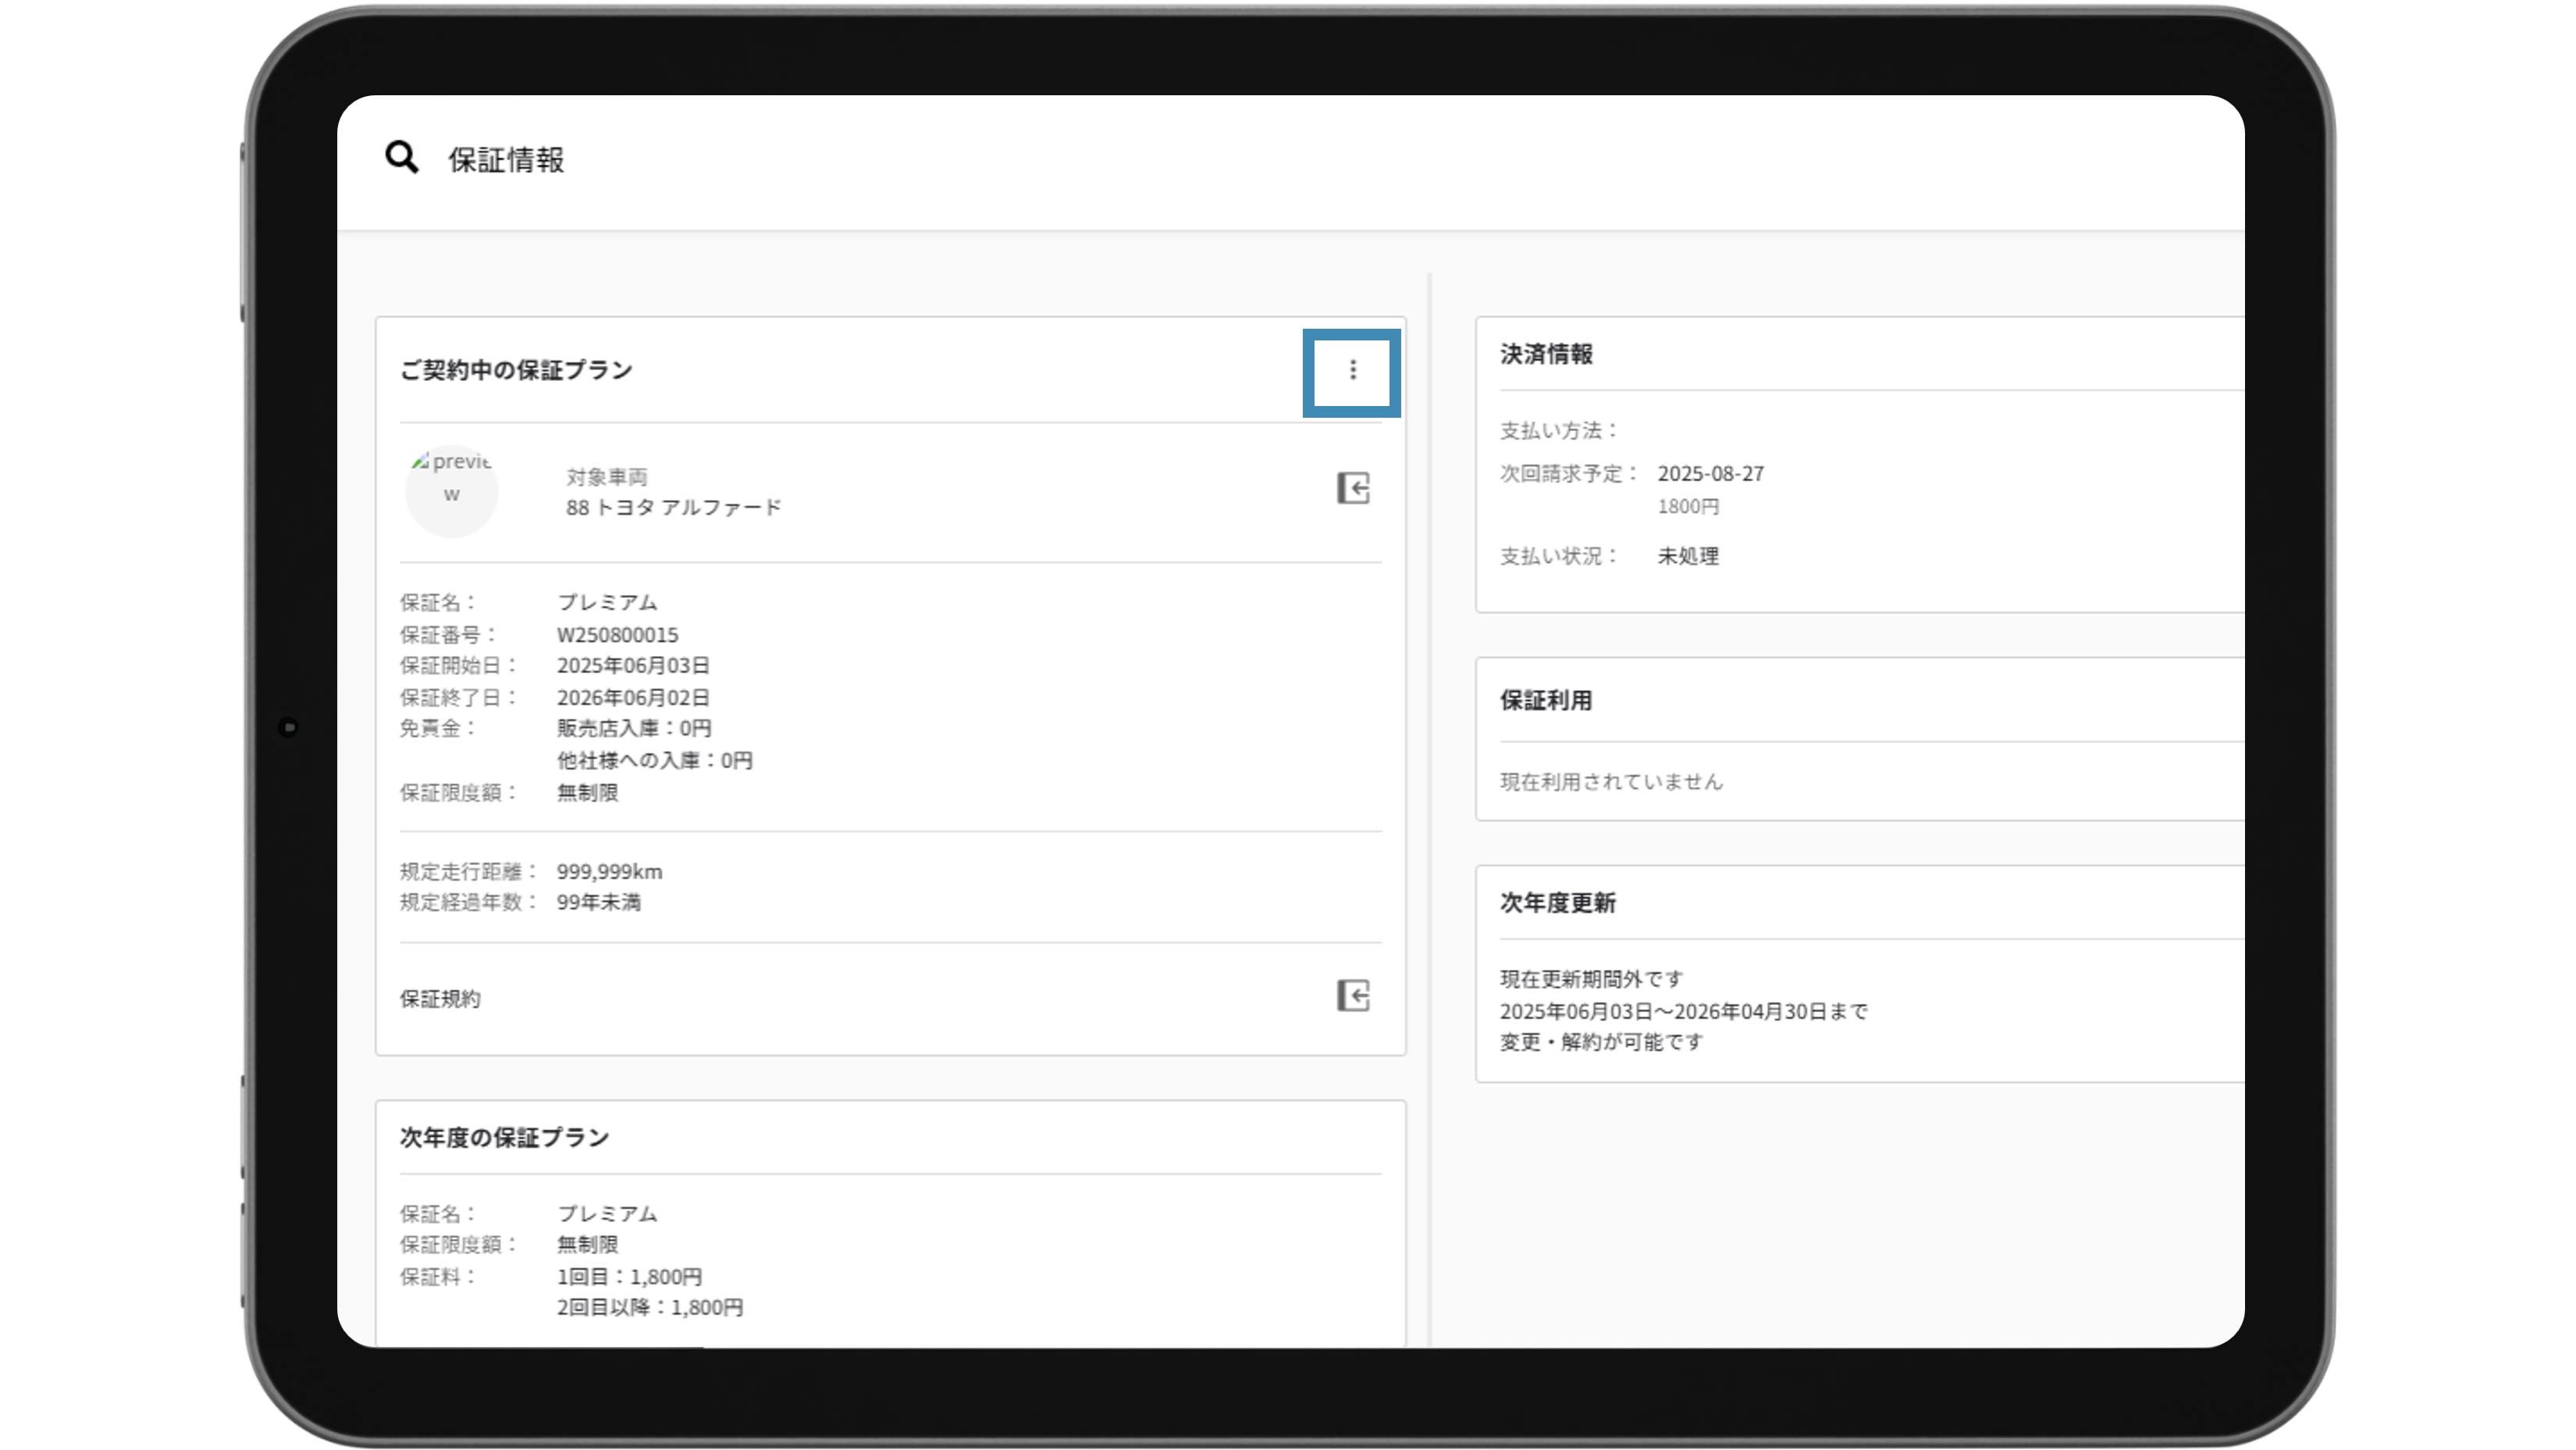This screenshot has width=2576, height=1450.
Task: Click the 次年度の保証プラン heading
Action: (x=504, y=1138)
